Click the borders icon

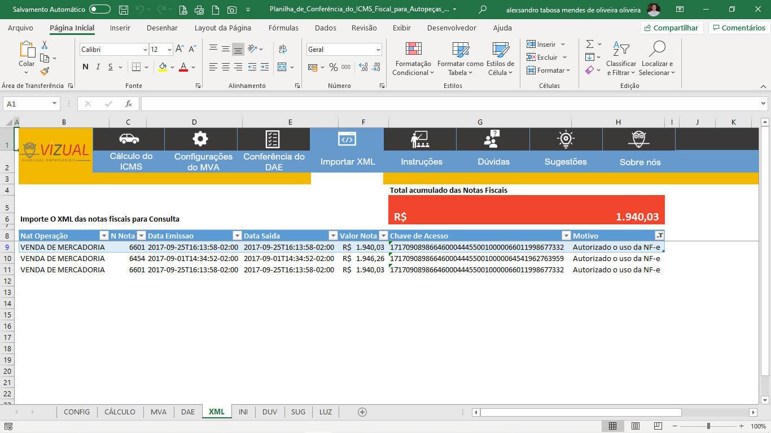pyautogui.click(x=136, y=67)
